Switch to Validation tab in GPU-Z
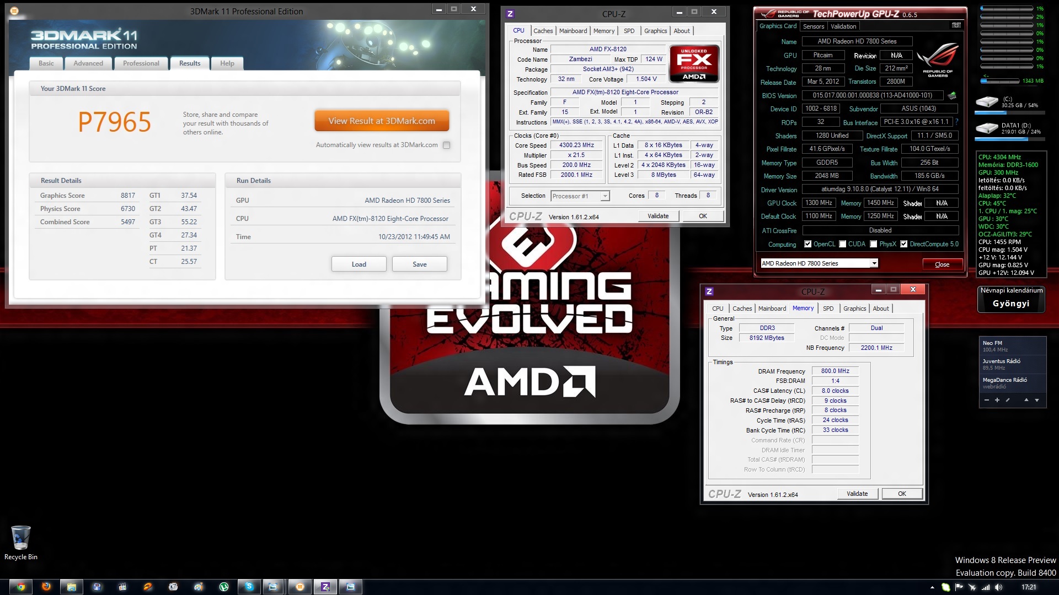 tap(843, 26)
